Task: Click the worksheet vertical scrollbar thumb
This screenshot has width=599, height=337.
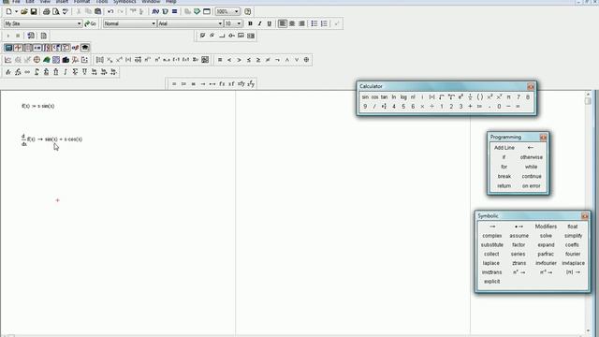Action: tap(588, 101)
